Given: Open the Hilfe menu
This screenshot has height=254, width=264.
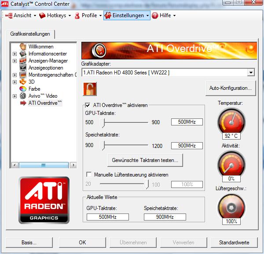Looking at the screenshot, I should pyautogui.click(x=164, y=15).
